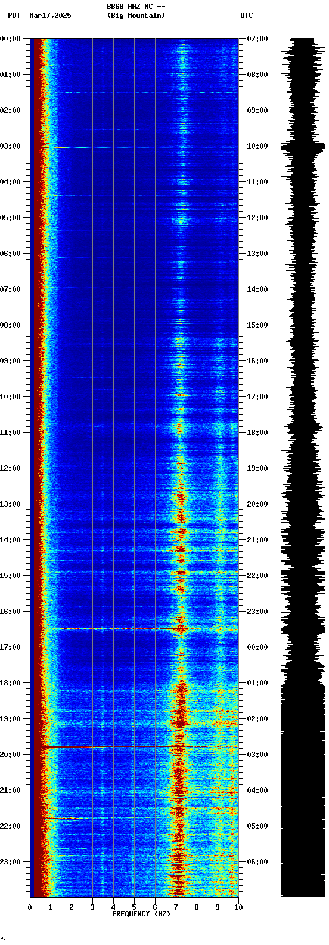
Task: Click the black seismogram waveform trace
Action: pyautogui.click(x=303, y=468)
